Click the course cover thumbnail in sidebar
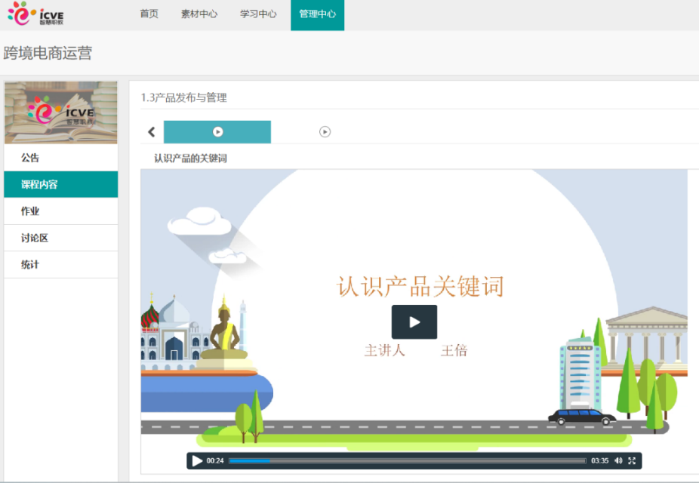Viewport: 699px width, 483px height. [61, 112]
